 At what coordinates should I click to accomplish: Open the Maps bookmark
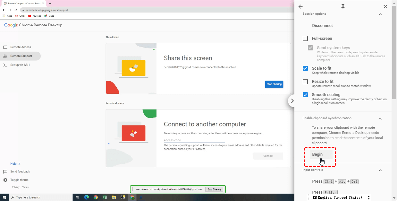[49, 16]
